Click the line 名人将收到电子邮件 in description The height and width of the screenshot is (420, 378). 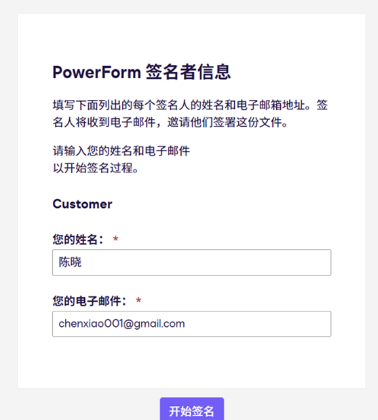169,122
